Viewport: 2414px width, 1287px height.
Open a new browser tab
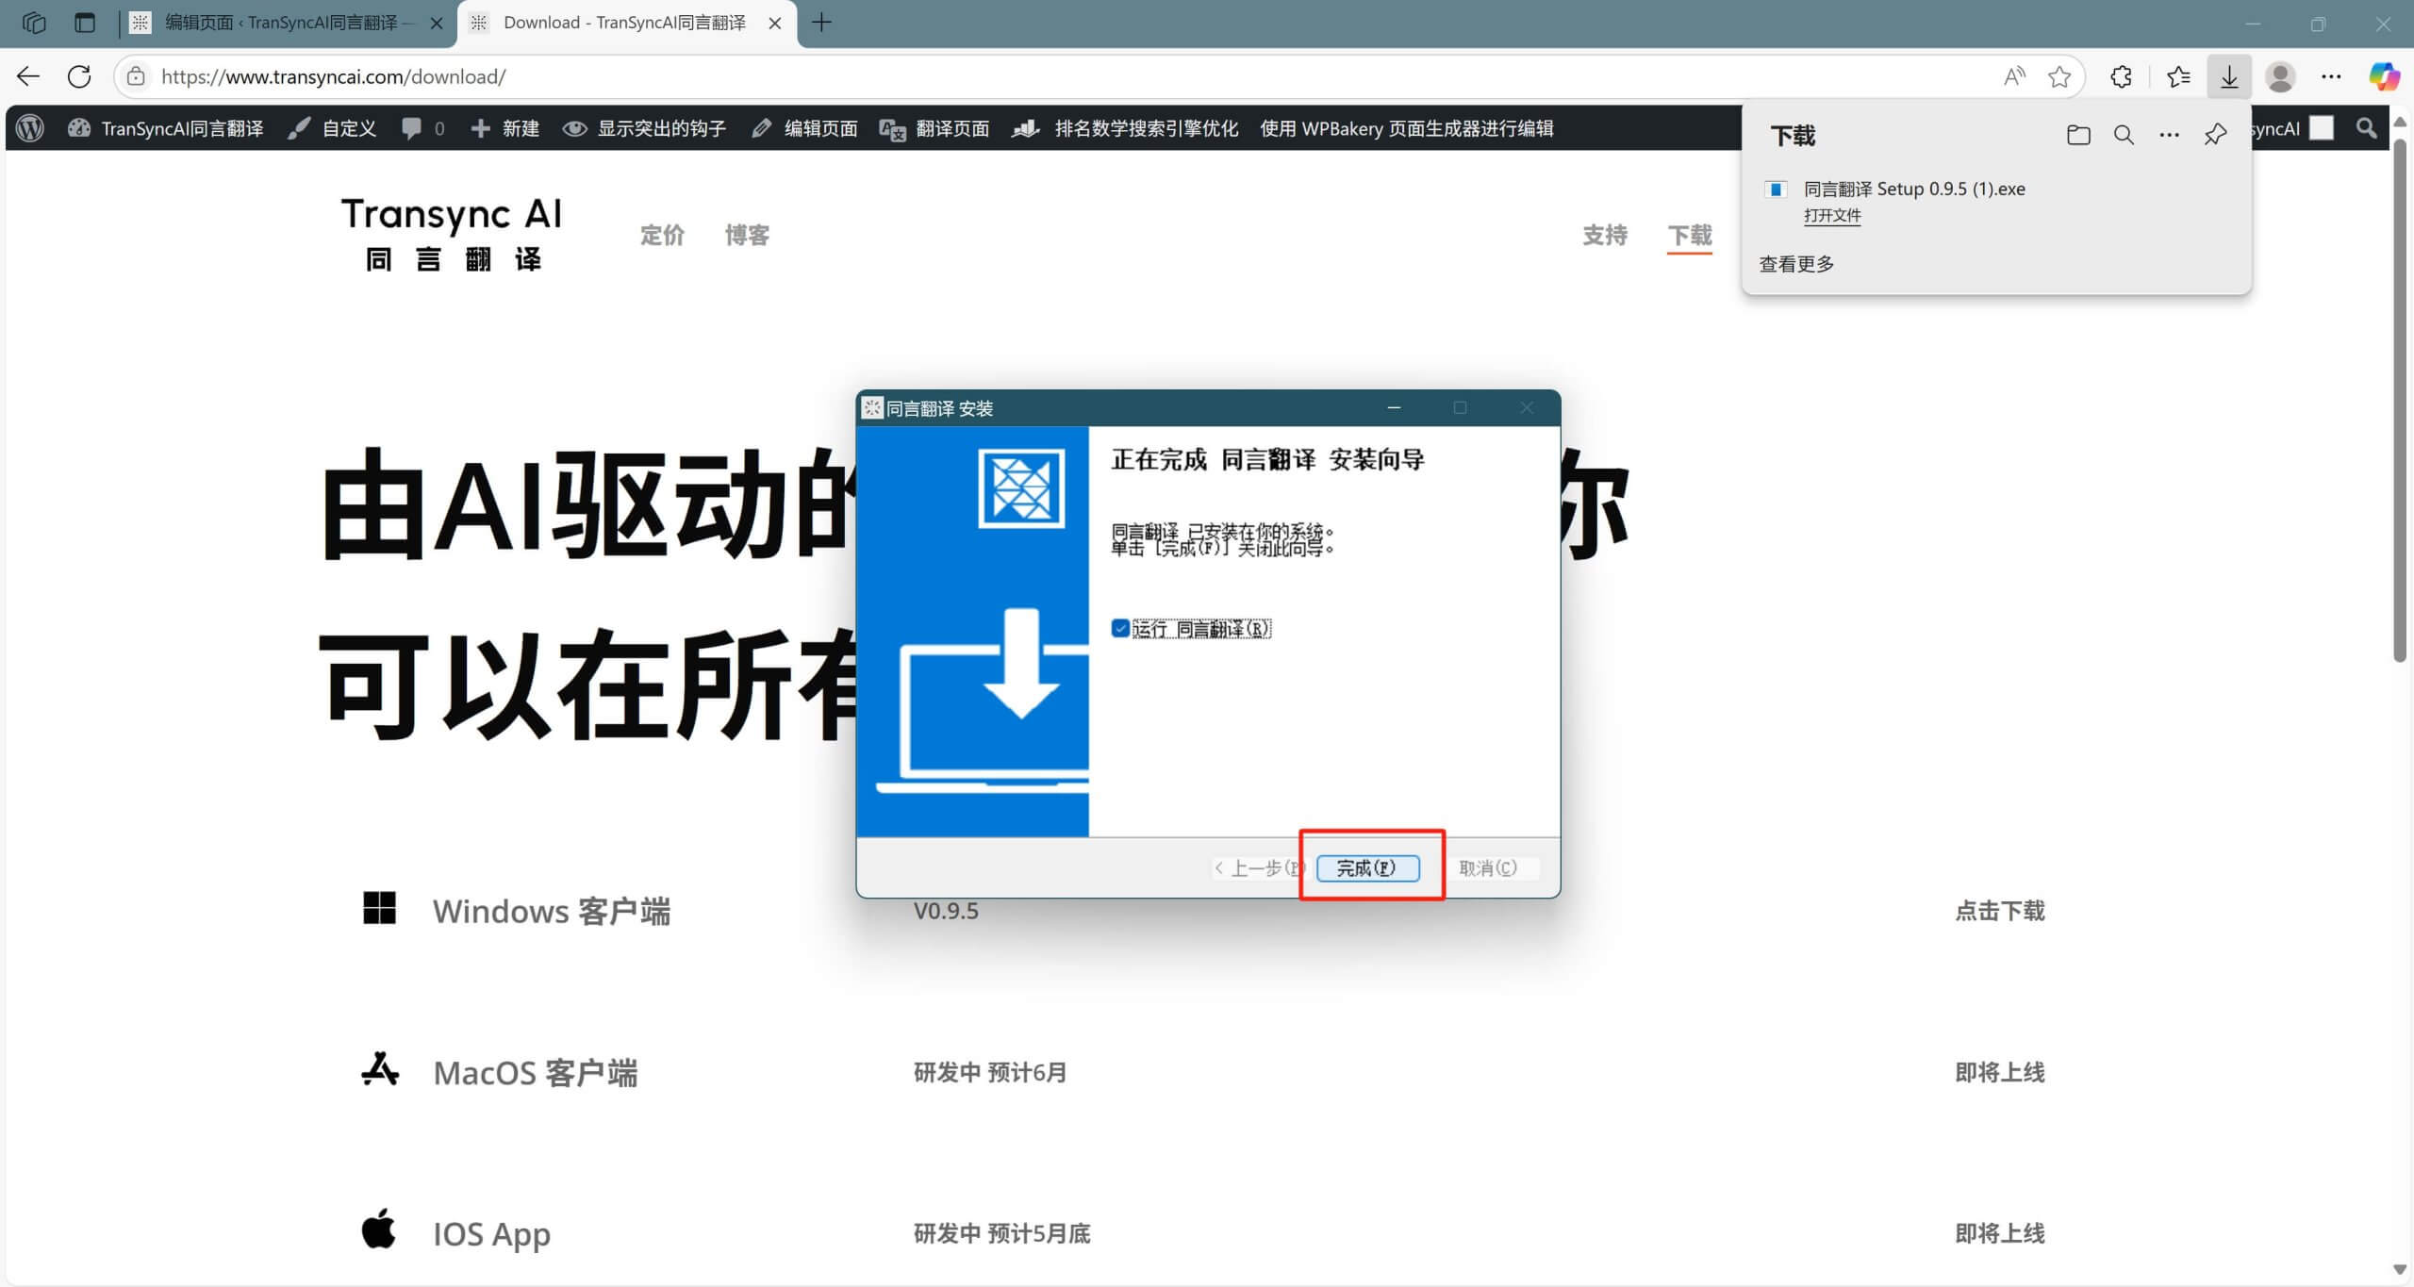click(821, 23)
